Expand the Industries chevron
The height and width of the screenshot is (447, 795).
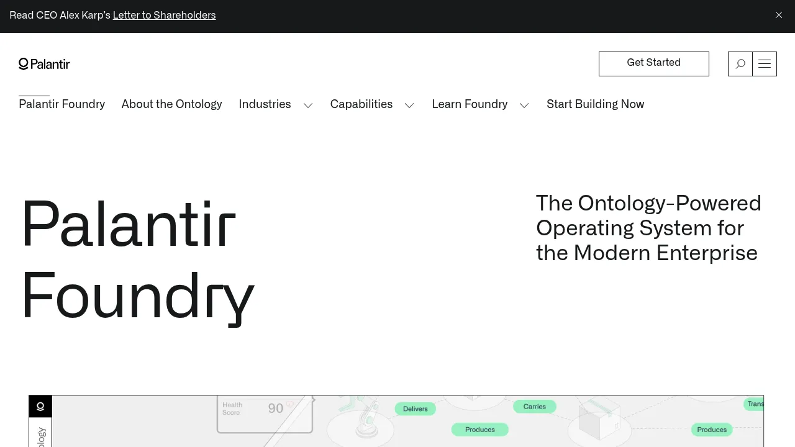pyautogui.click(x=308, y=105)
